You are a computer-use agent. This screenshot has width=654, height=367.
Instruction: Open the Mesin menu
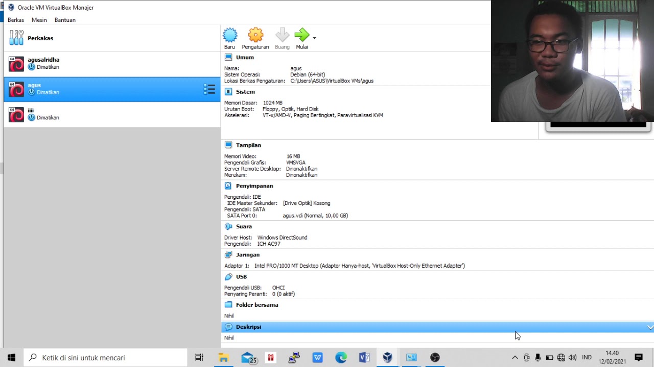coord(39,20)
